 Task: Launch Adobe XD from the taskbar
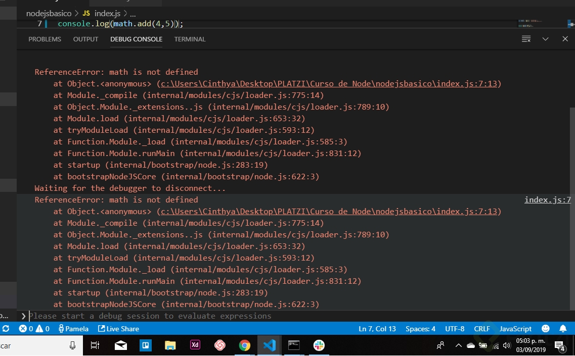coord(195,345)
